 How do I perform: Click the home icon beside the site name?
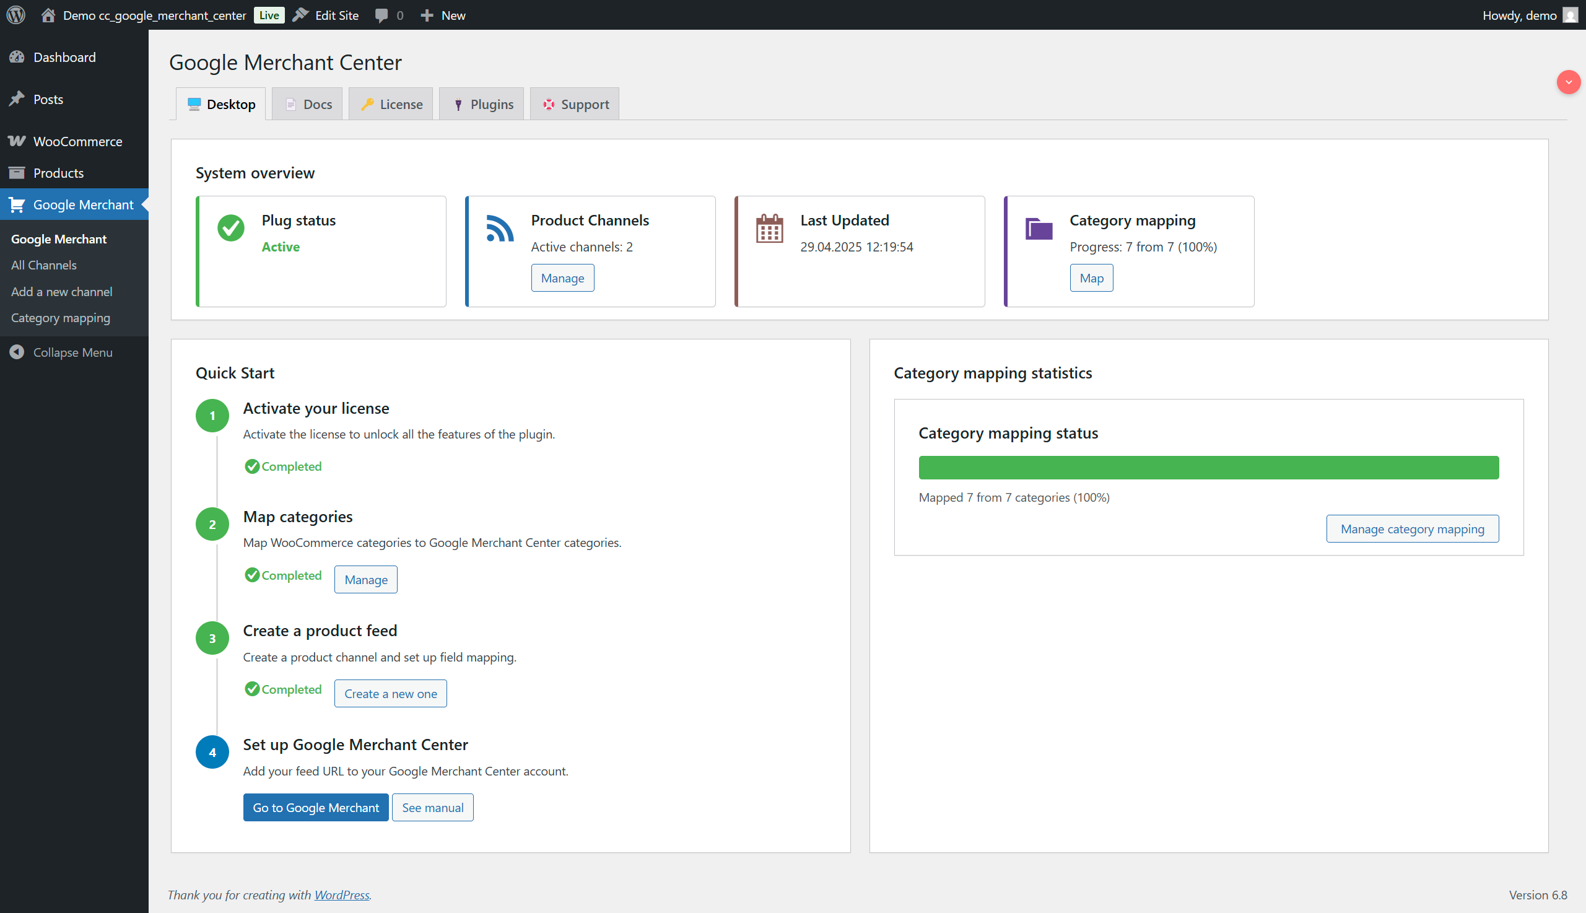[48, 15]
